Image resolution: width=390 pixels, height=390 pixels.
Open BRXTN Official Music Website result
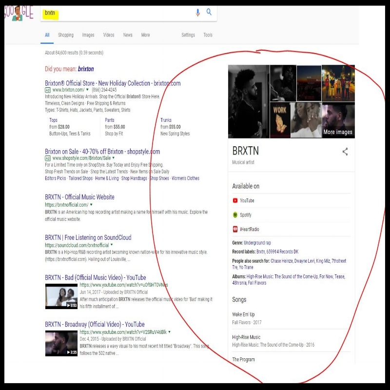pos(79,197)
